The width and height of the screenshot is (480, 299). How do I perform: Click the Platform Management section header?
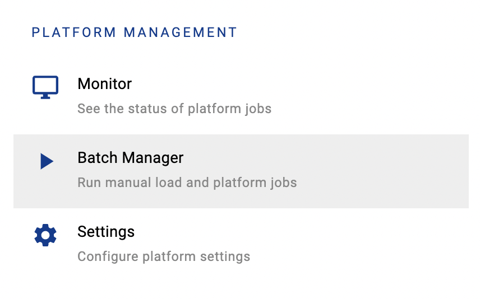coord(135,32)
